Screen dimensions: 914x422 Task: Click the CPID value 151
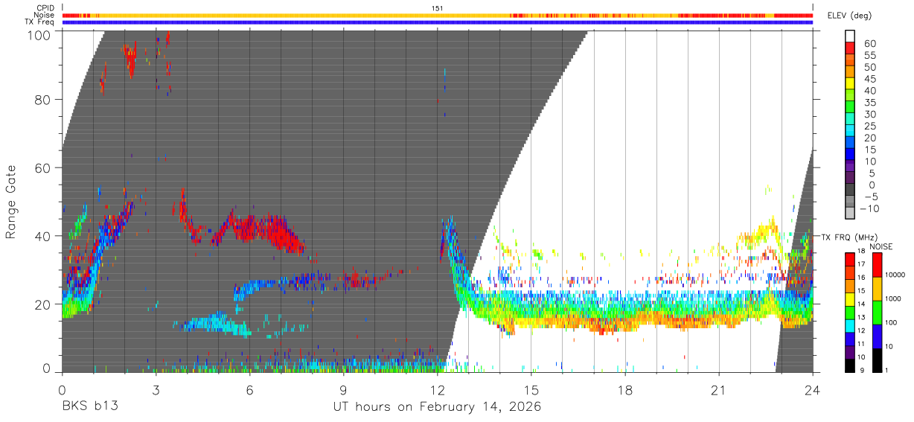438,8
